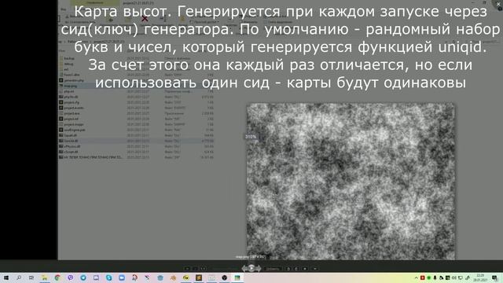Viewport: 503px width, 283px height.
Task: Select project.exe in the file list
Action: pos(72,113)
